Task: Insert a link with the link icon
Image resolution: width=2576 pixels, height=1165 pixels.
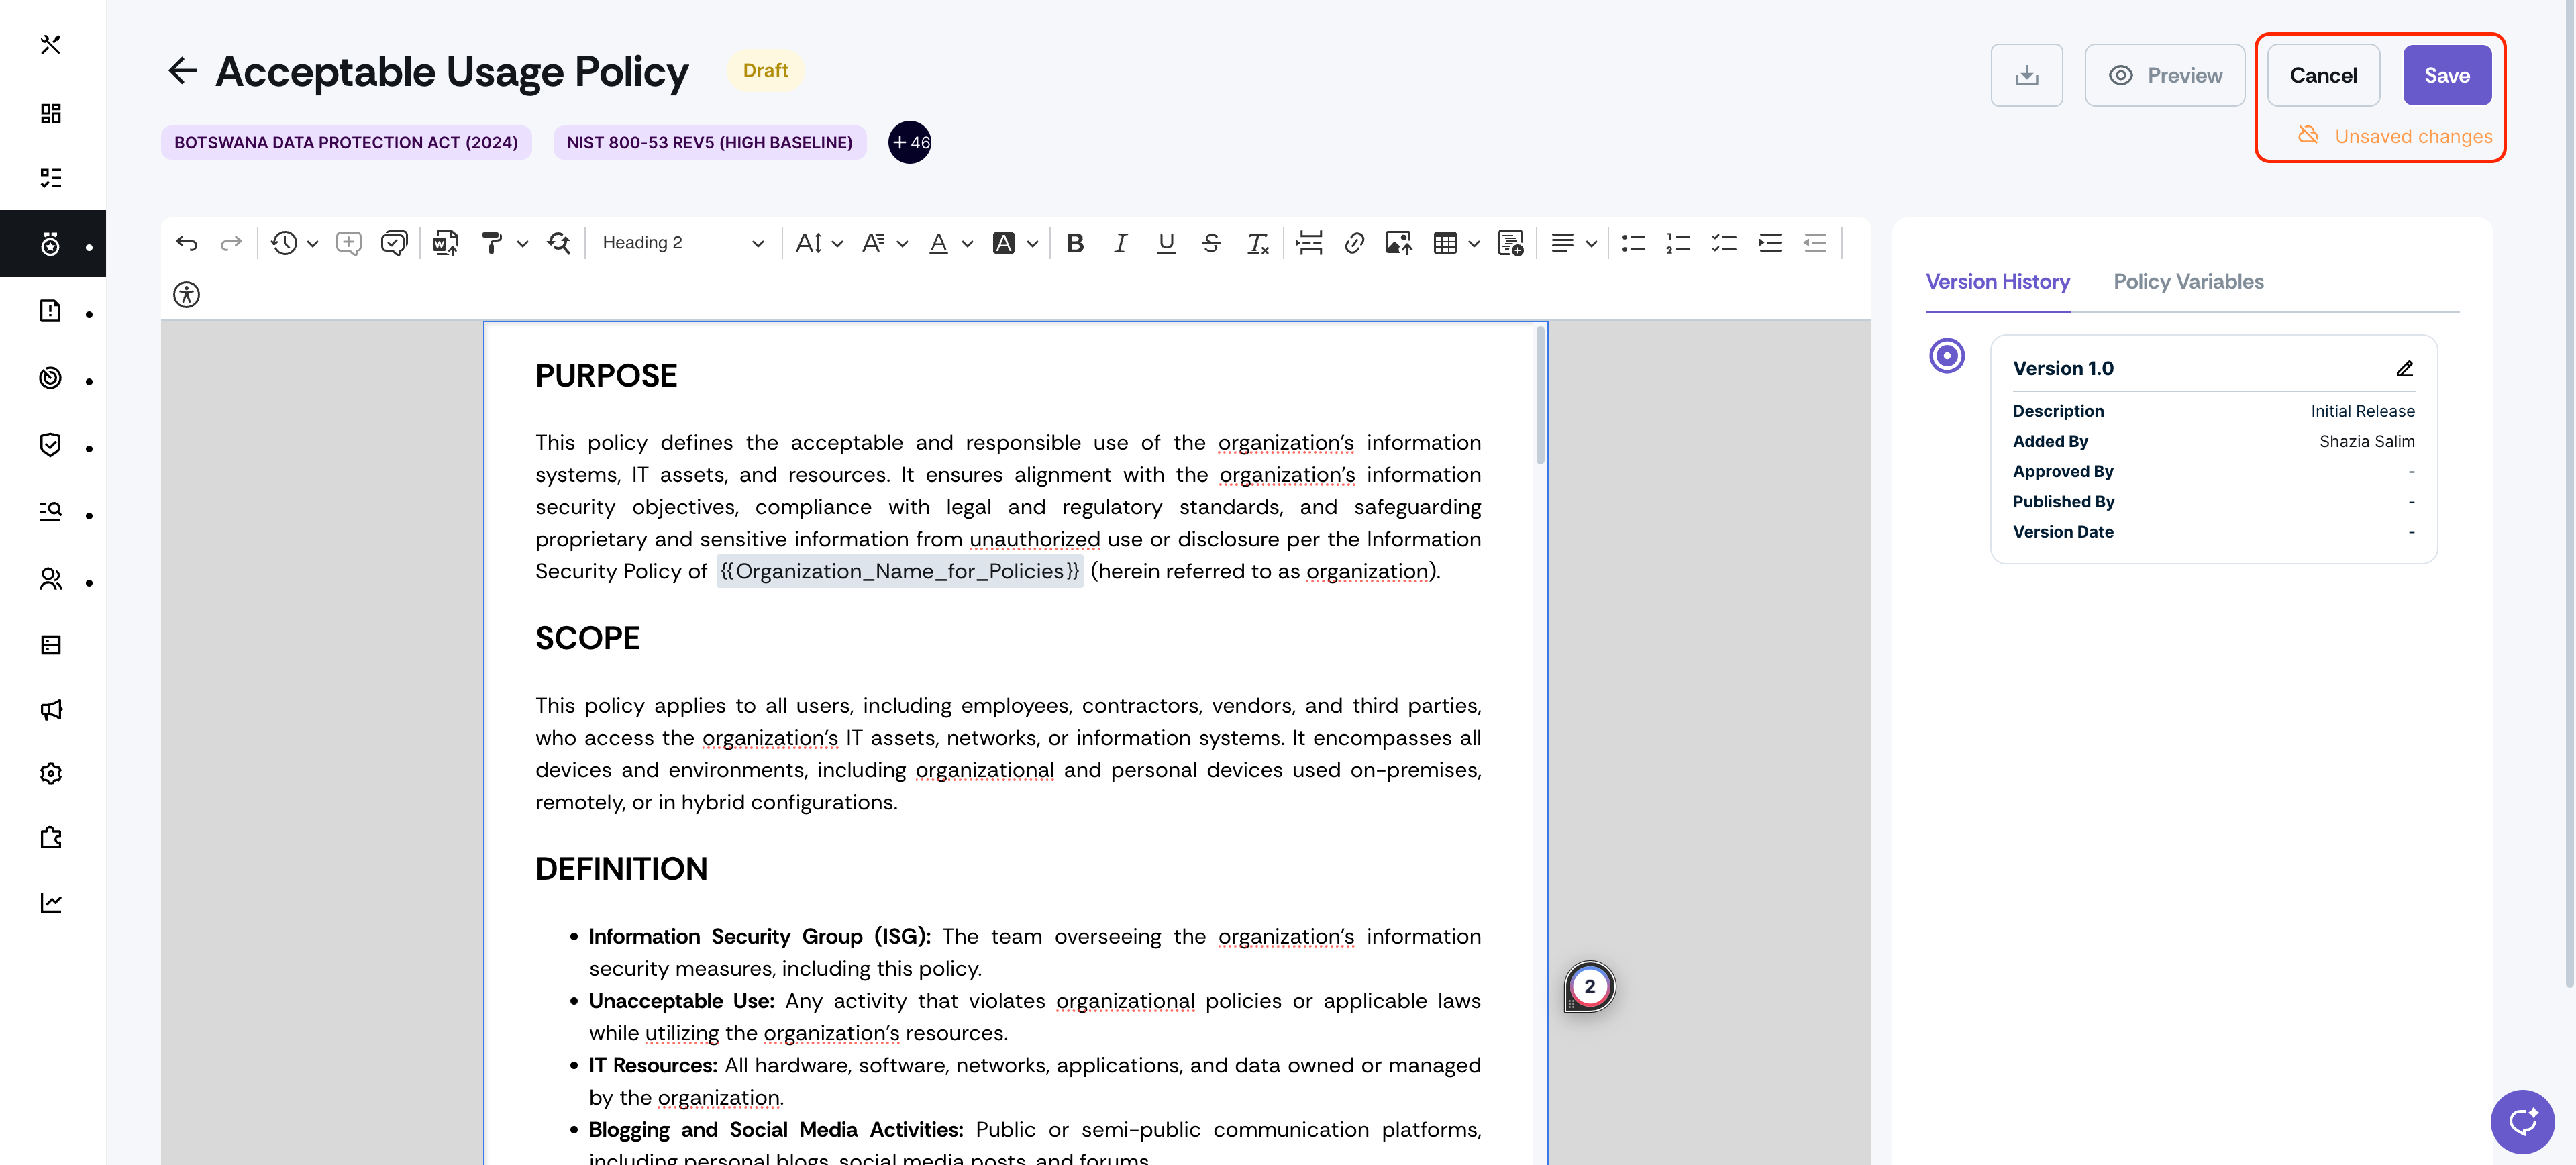Action: (x=1354, y=243)
